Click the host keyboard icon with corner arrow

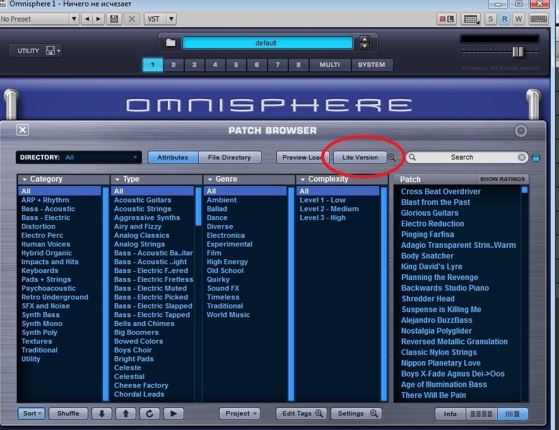tap(471, 19)
